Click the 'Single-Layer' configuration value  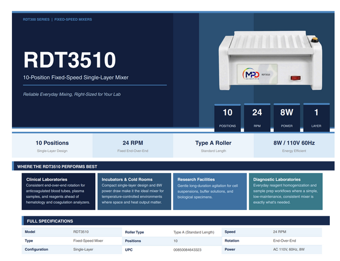pos(83,249)
